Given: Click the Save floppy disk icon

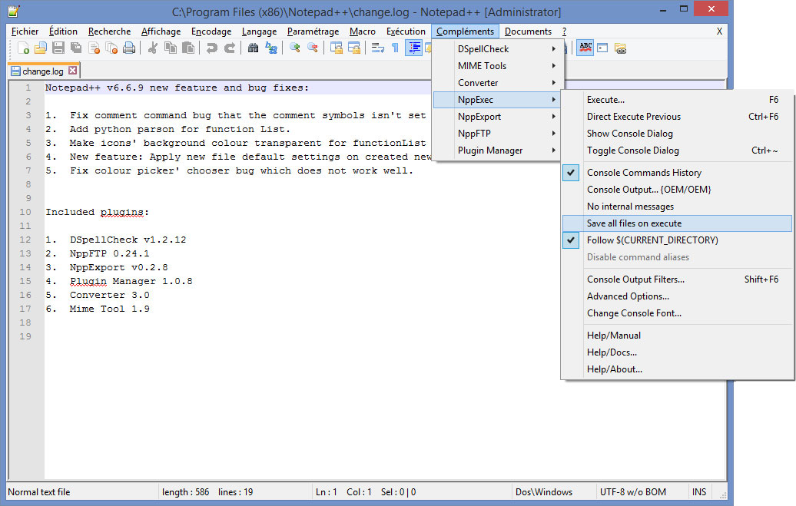Looking at the screenshot, I should [x=58, y=48].
